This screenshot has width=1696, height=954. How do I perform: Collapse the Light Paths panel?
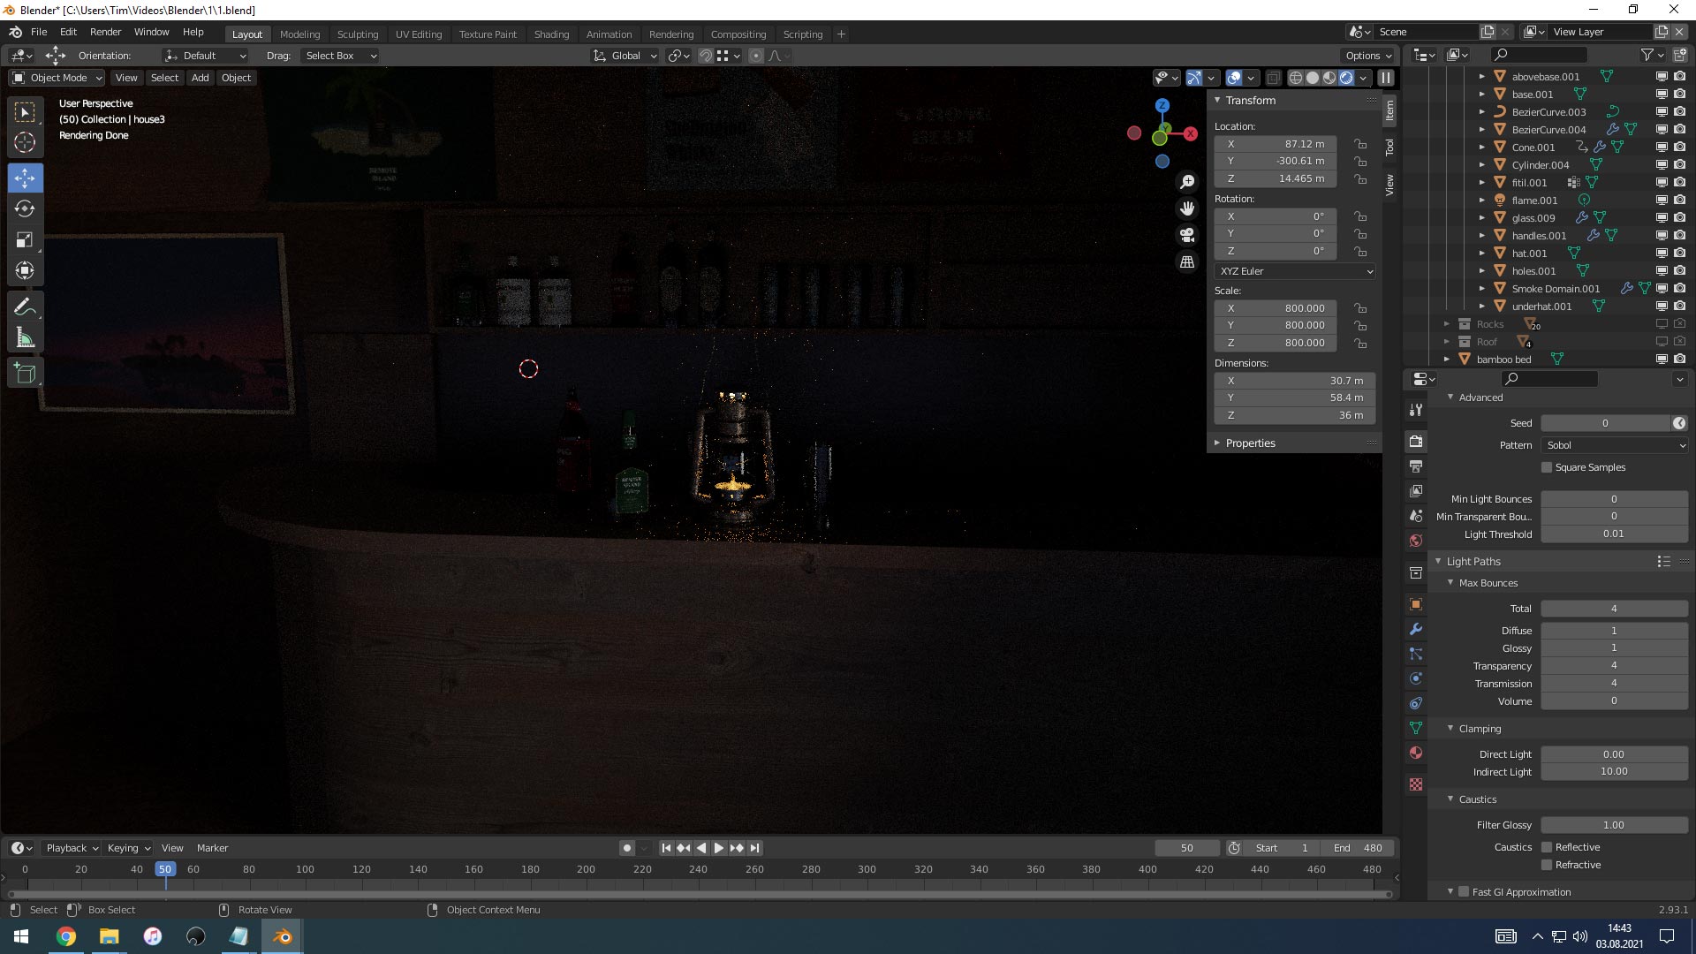(x=1473, y=562)
